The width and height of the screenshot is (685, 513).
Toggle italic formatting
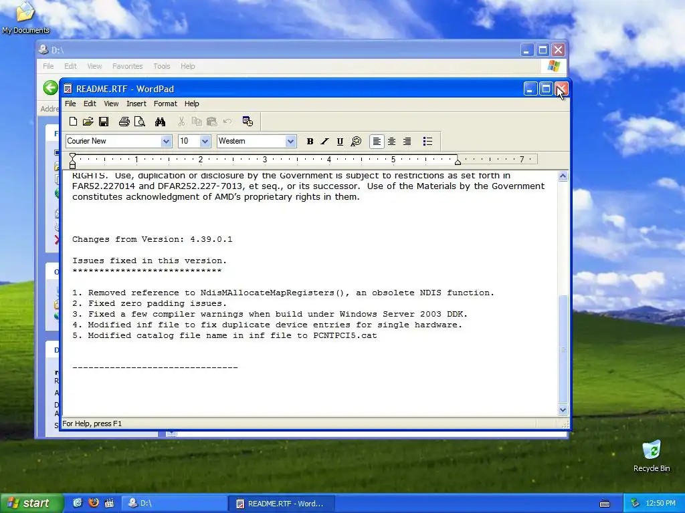(324, 142)
